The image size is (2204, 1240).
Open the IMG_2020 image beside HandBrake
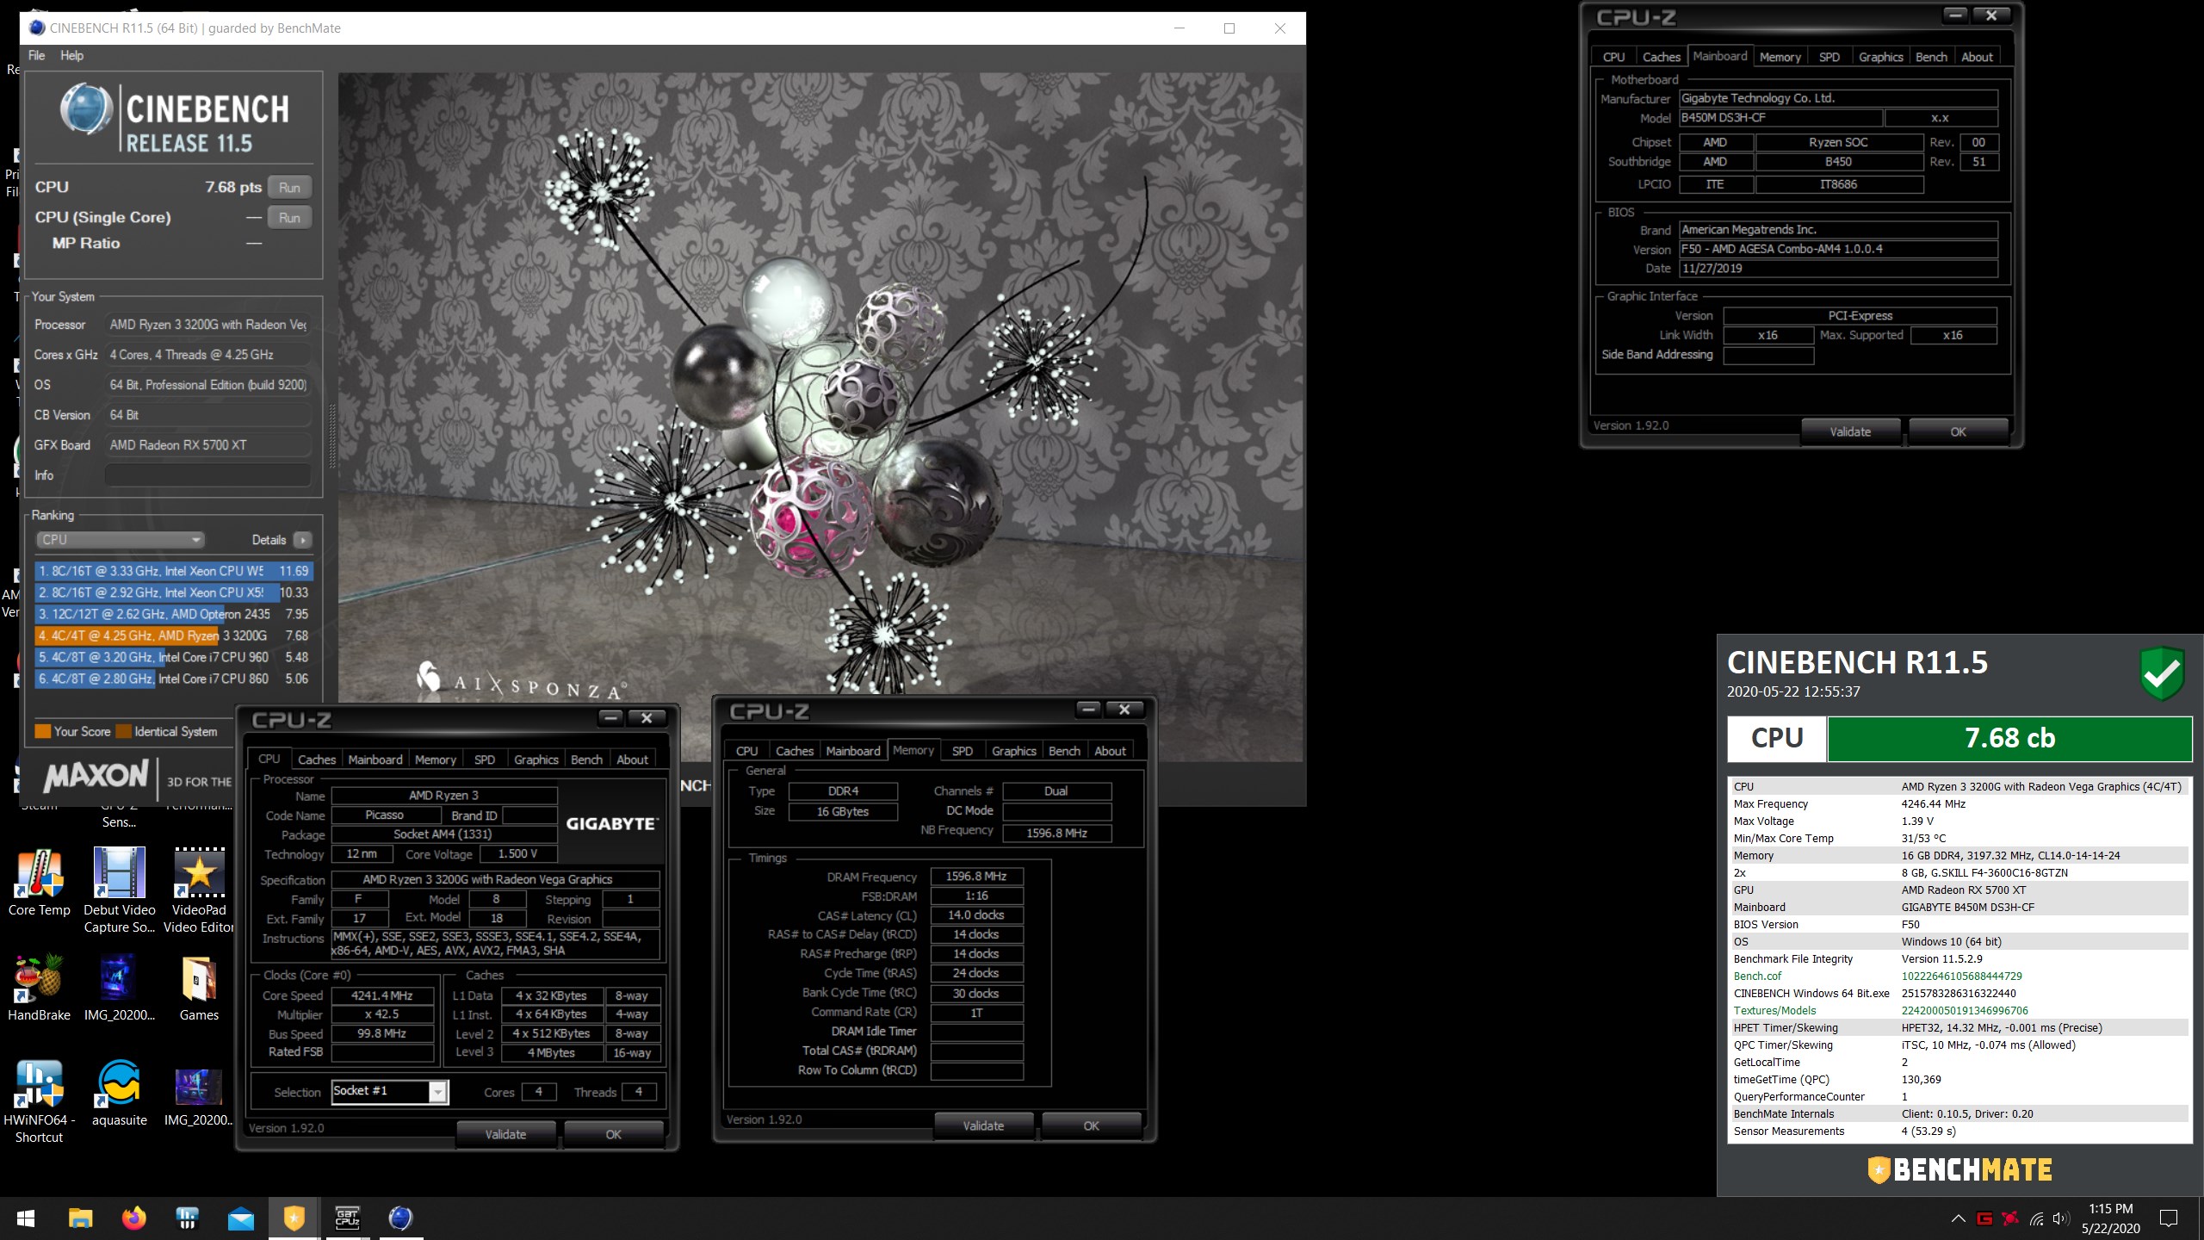coord(119,989)
